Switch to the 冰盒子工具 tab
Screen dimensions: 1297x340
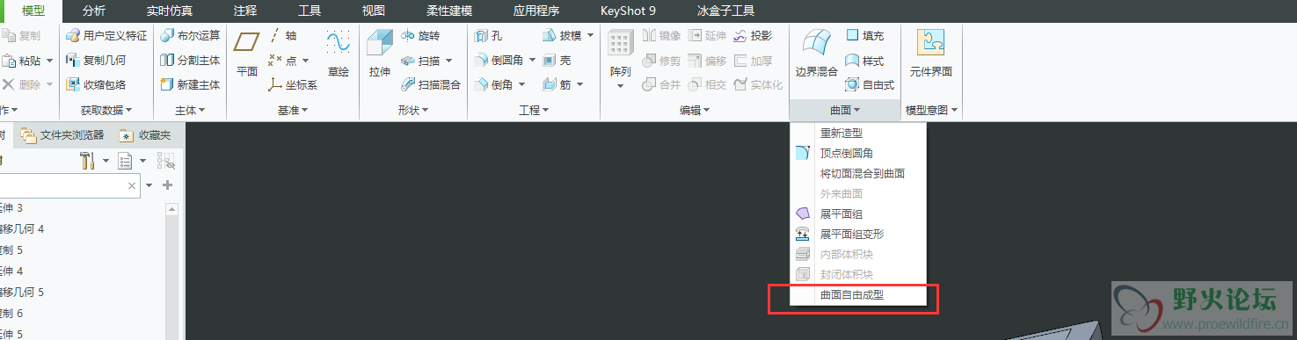coord(725,11)
